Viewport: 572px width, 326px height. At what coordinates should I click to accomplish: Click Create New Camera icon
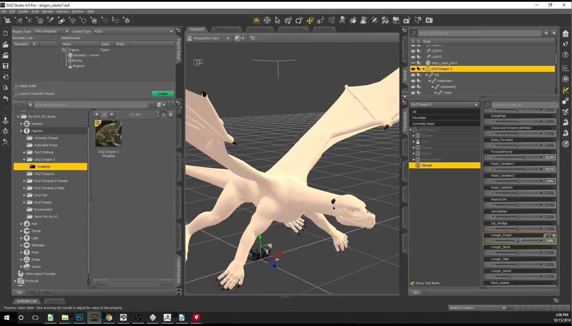coord(7,20)
